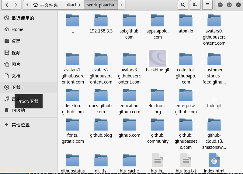
Task: Click the music note sidebar icon
Action: click(6, 99)
